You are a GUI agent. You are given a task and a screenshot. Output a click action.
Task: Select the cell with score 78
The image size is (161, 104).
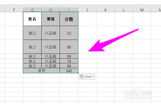69,61
